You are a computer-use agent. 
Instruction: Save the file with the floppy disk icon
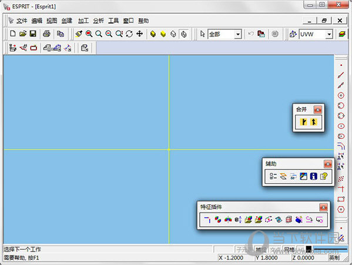click(33, 34)
